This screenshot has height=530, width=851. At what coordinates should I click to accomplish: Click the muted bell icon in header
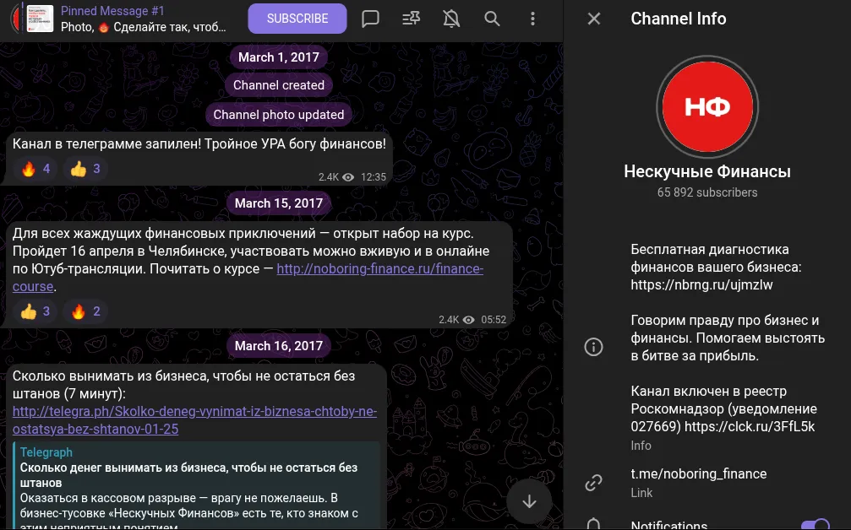coord(451,19)
